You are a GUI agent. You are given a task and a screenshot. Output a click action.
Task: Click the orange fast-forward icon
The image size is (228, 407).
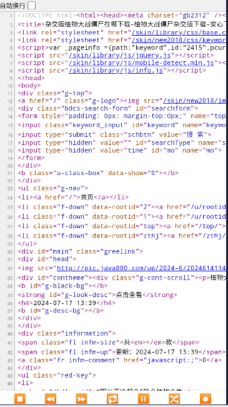[x=81, y=398]
